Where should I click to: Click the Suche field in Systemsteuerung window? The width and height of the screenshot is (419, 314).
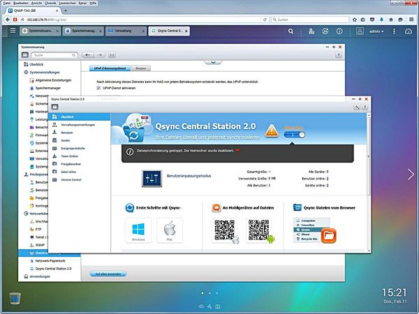(54, 55)
